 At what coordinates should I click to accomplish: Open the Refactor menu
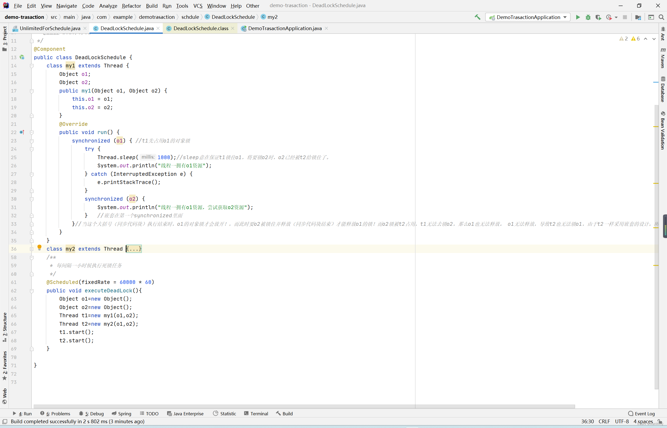coord(131,6)
